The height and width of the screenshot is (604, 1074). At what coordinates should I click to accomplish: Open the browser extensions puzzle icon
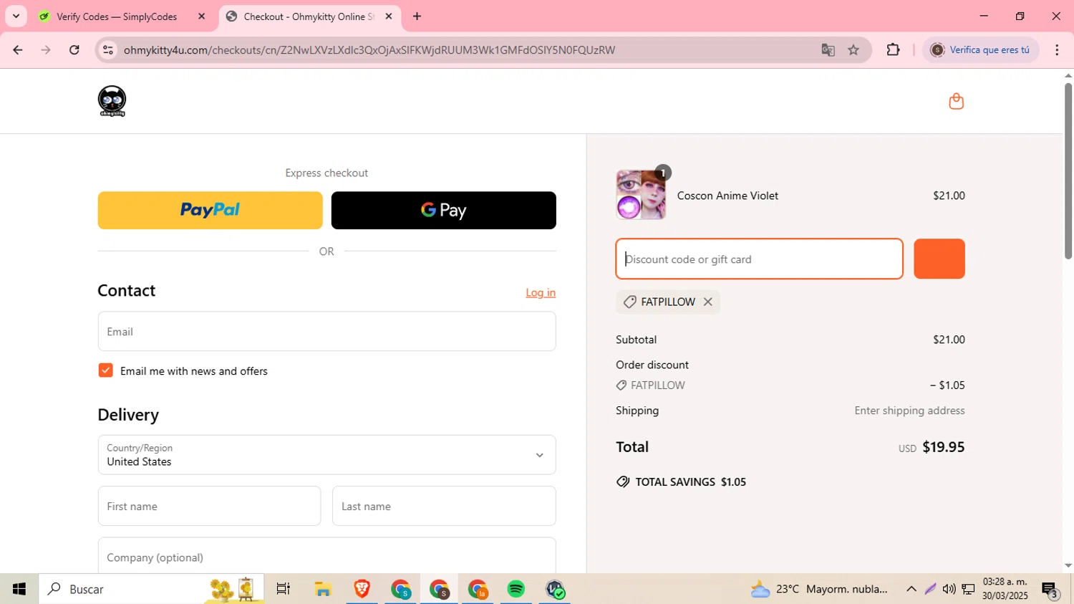coord(893,50)
